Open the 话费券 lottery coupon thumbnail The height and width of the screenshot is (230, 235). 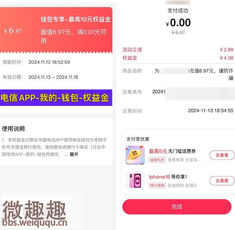pyautogui.click(x=135, y=155)
